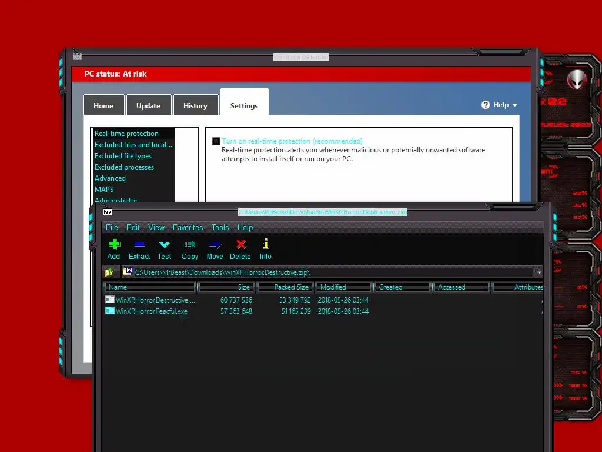
Task: Sort by Created column header
Action: point(402,287)
